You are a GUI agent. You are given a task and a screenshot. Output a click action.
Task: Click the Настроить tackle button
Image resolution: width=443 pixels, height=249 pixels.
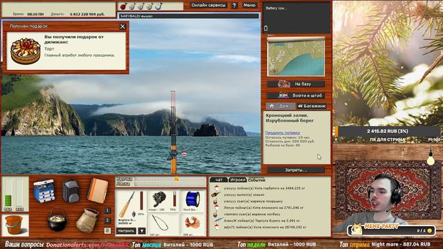126,231
